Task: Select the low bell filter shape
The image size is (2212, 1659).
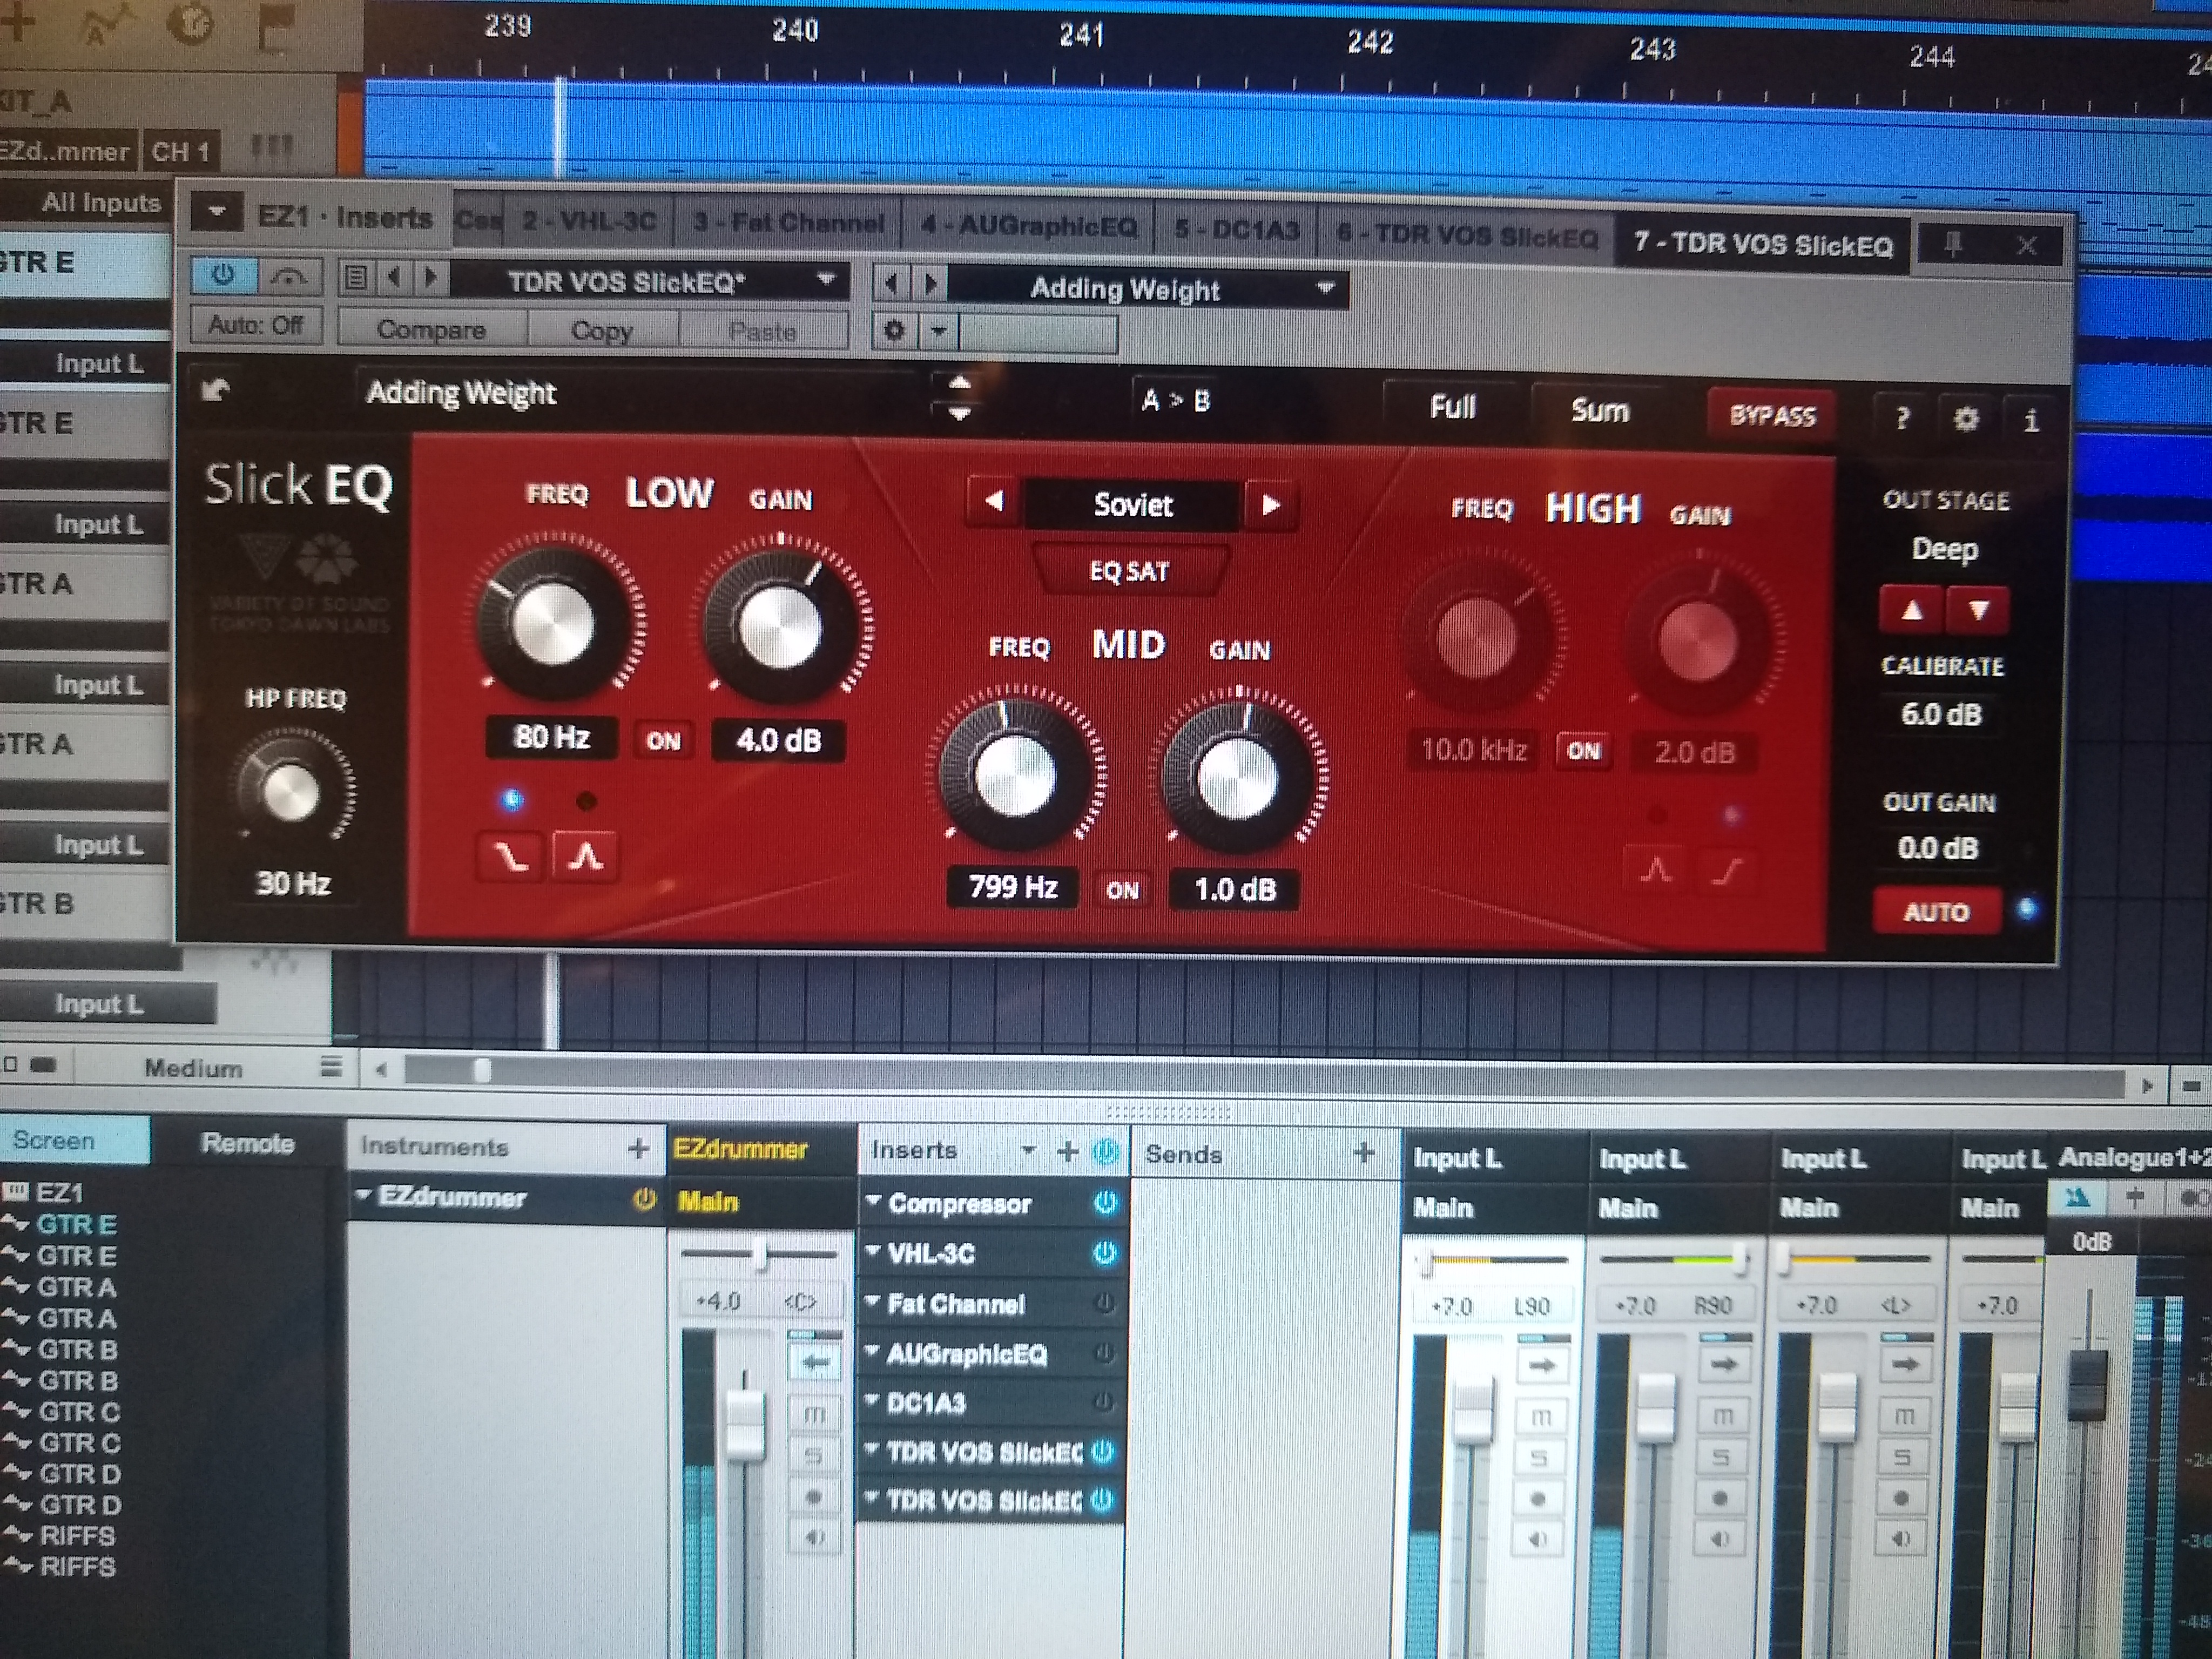Action: tap(586, 857)
